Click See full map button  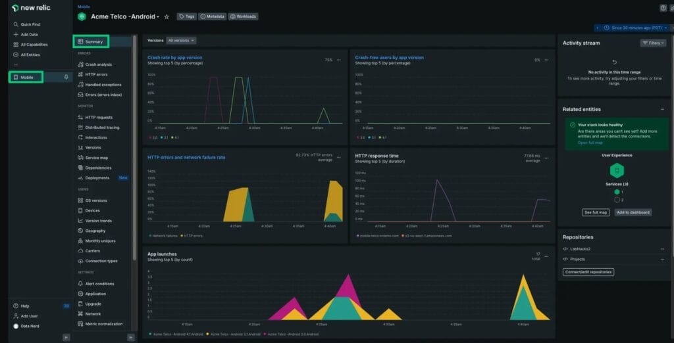[595, 212]
